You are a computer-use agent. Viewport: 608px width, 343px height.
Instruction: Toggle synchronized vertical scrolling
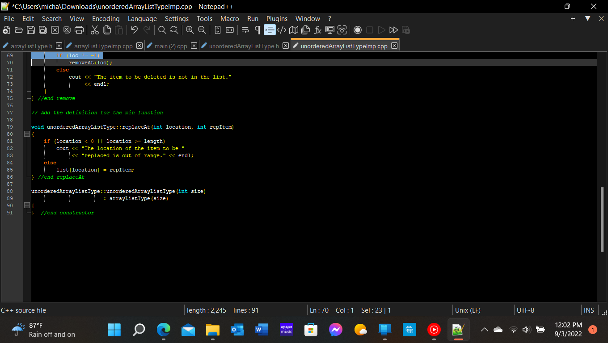coord(218,30)
